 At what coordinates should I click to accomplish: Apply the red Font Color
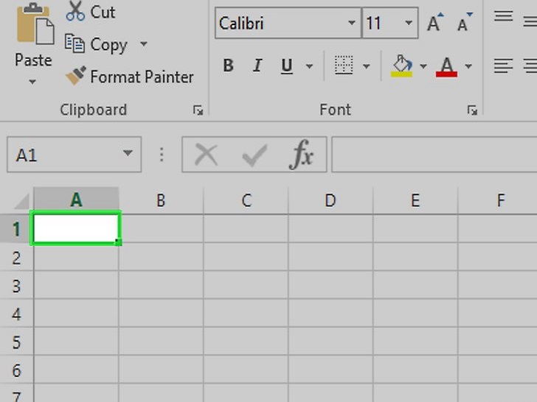click(x=447, y=66)
